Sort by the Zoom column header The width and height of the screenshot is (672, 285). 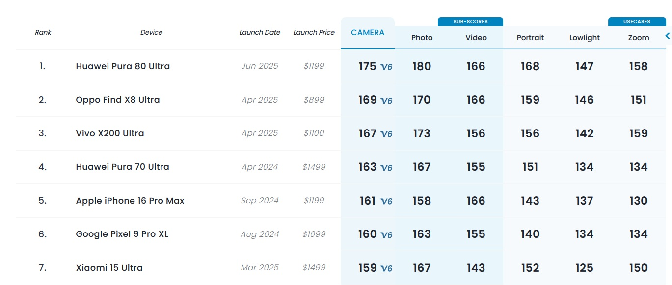(639, 38)
